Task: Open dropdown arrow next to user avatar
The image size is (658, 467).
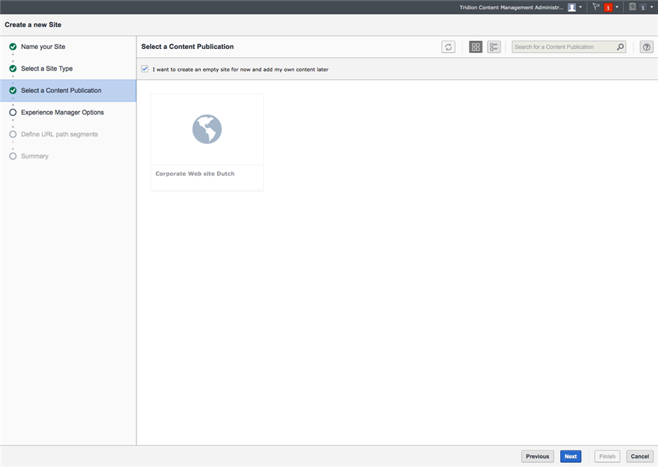Action: coord(581,7)
